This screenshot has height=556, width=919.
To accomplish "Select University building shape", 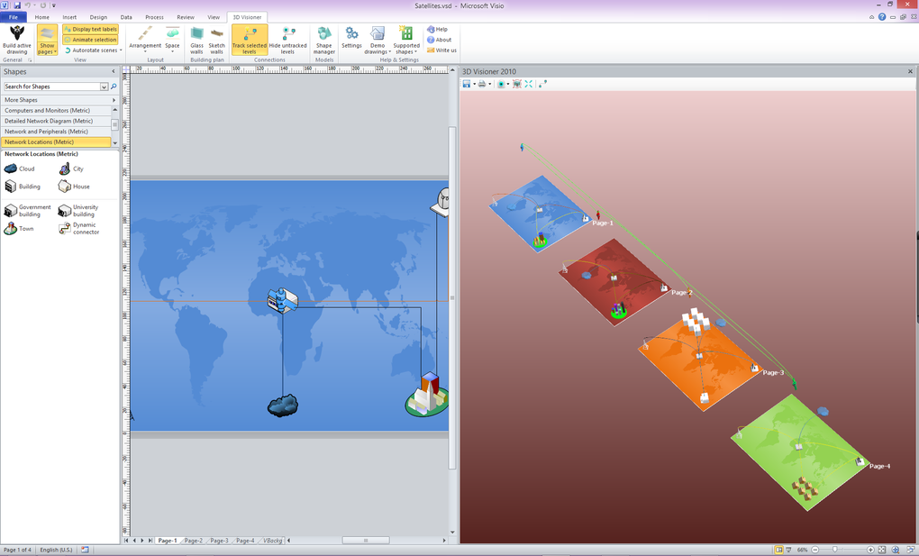I will 78,211.
